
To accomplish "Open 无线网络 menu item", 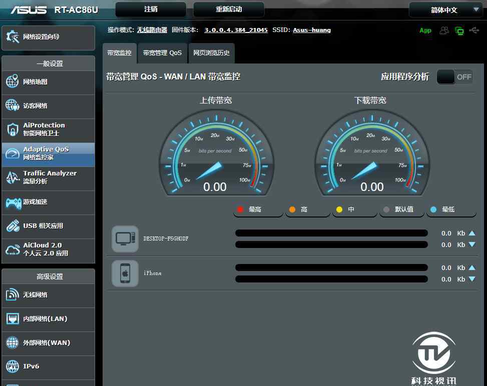I will tap(48, 295).
